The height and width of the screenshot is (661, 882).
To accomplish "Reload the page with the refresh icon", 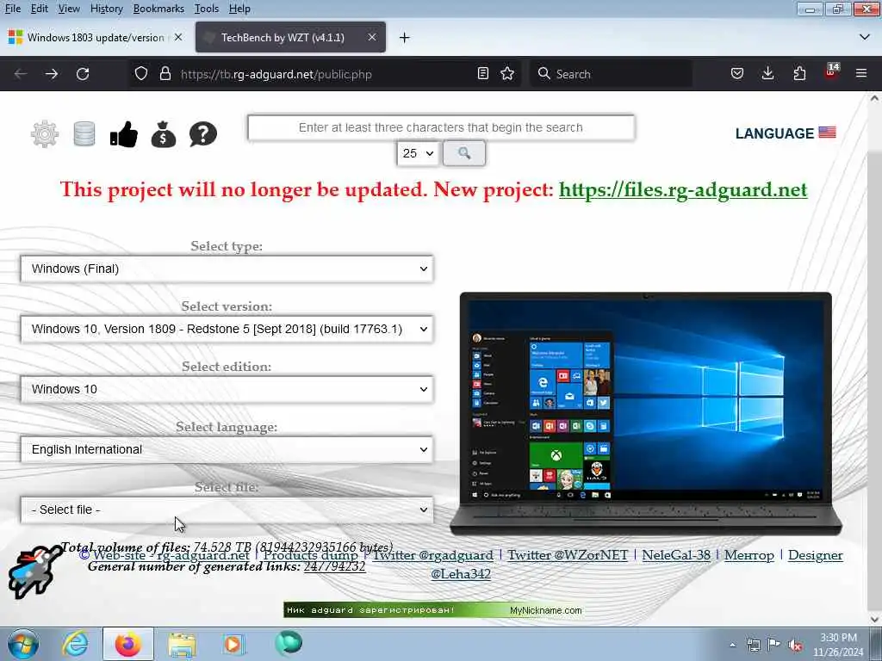I will tap(83, 74).
